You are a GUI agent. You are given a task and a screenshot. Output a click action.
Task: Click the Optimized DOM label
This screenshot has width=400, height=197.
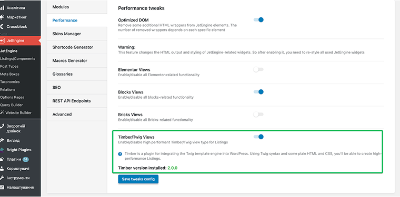[133, 20]
